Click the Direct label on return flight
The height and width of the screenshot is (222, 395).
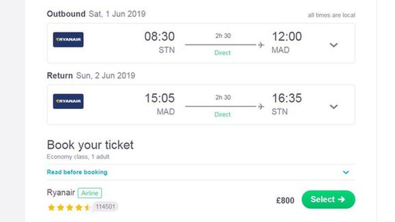click(x=223, y=114)
